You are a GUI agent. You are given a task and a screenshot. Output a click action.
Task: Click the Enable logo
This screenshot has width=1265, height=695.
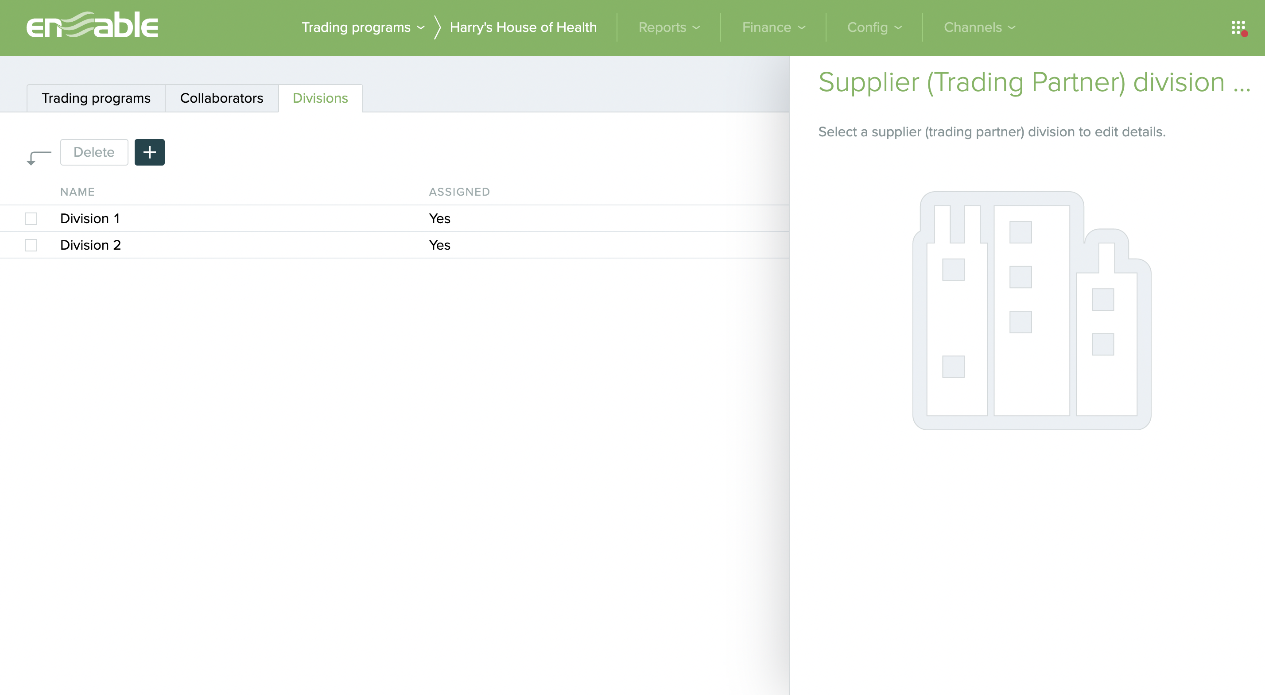pyautogui.click(x=92, y=26)
